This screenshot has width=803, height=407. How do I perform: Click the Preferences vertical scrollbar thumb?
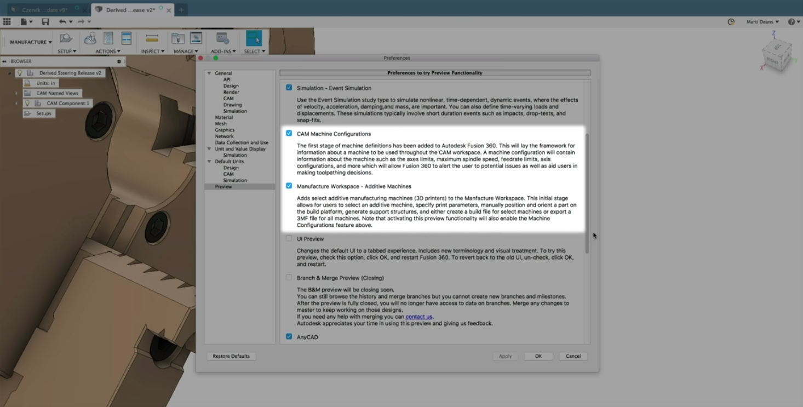tap(587, 193)
